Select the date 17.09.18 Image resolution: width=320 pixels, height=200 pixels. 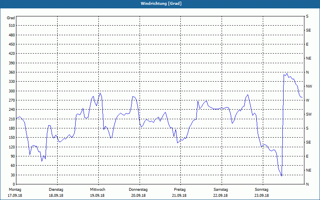point(15,196)
